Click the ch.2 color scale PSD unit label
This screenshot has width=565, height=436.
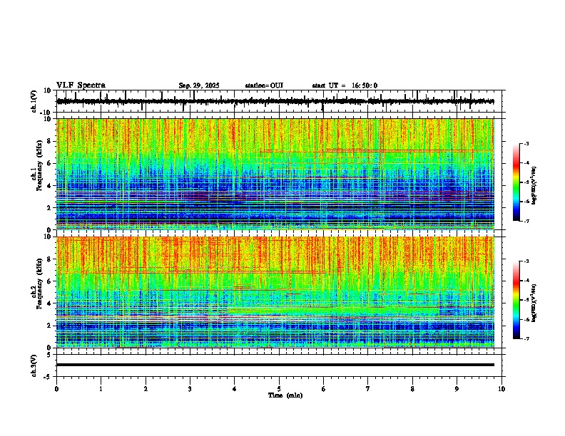[534, 303]
